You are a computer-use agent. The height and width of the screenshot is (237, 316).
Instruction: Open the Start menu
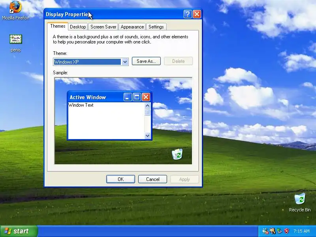tap(19, 231)
